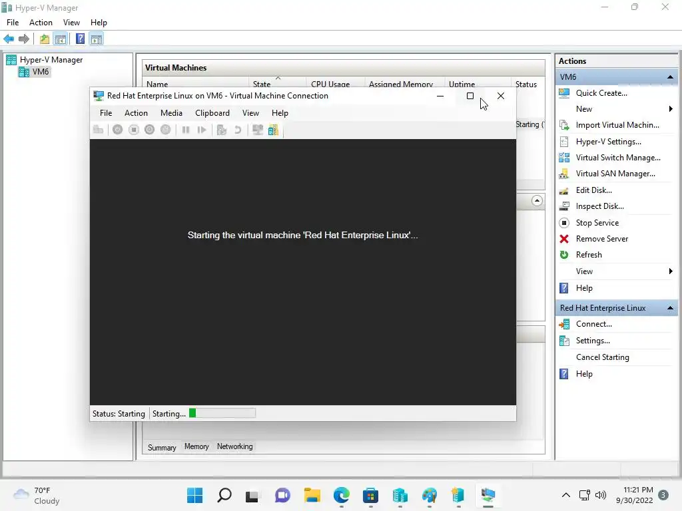
Task: Click Quick Create in the Actions pane
Action: tap(601, 93)
